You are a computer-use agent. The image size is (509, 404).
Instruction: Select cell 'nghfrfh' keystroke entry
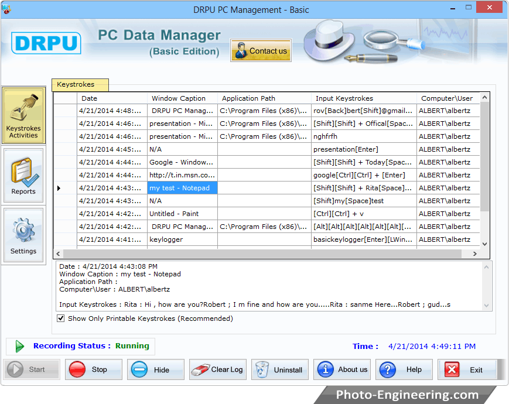(364, 136)
